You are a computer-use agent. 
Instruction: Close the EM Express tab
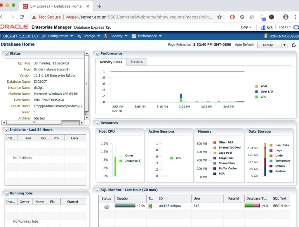[88, 6]
